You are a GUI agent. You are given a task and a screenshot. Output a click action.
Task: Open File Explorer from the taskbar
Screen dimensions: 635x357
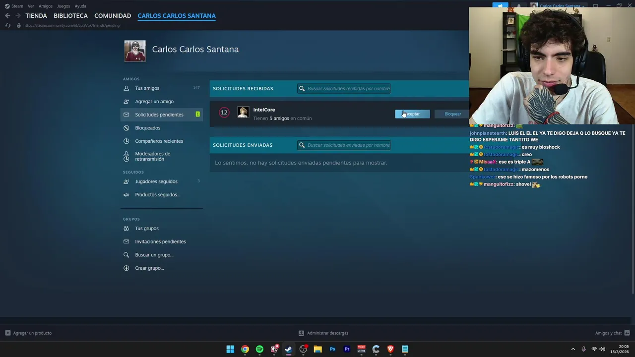click(317, 349)
